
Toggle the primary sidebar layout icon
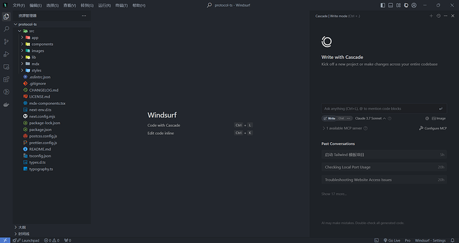382,5
